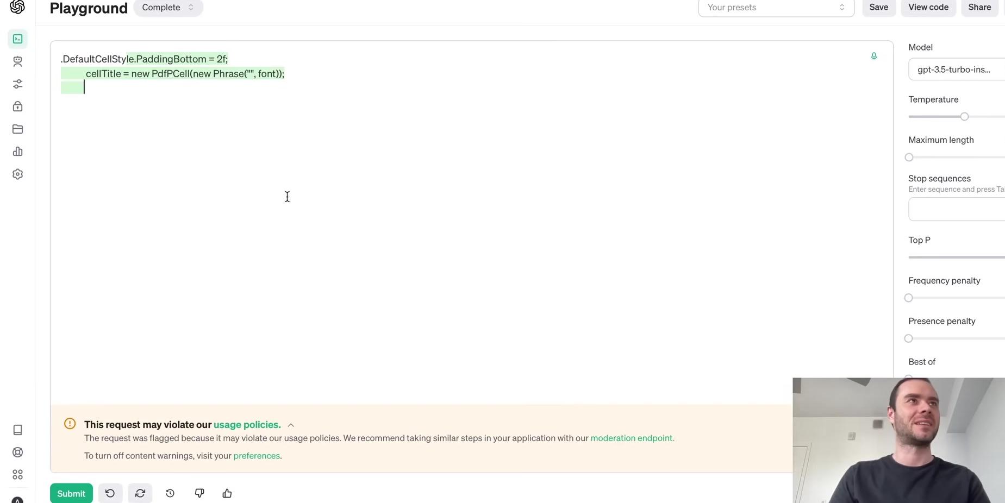Open the moderation endpoint link
This screenshot has width=1005, height=503.
tap(632, 438)
